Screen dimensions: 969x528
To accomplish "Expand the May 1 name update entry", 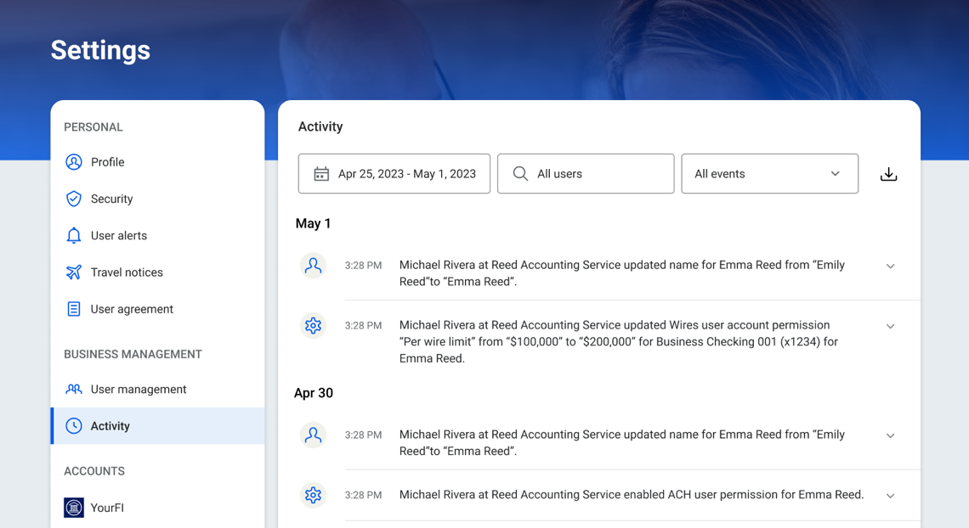I will pyautogui.click(x=890, y=267).
